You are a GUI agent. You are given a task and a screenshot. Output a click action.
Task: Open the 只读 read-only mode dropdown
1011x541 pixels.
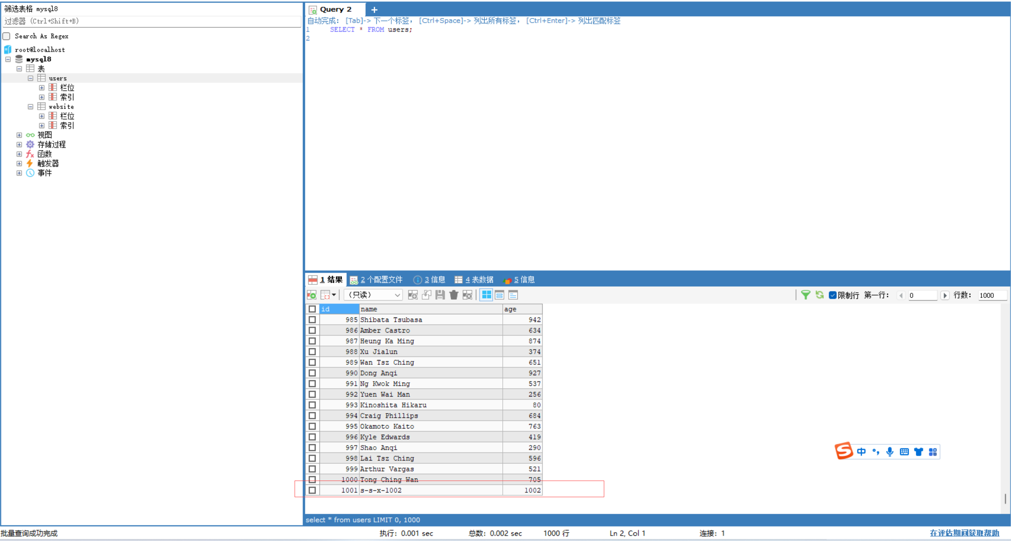pos(373,295)
